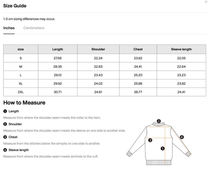The height and width of the screenshot is (174, 209).
Task: Click the S size chest value 23.62
Action: pos(138,58)
